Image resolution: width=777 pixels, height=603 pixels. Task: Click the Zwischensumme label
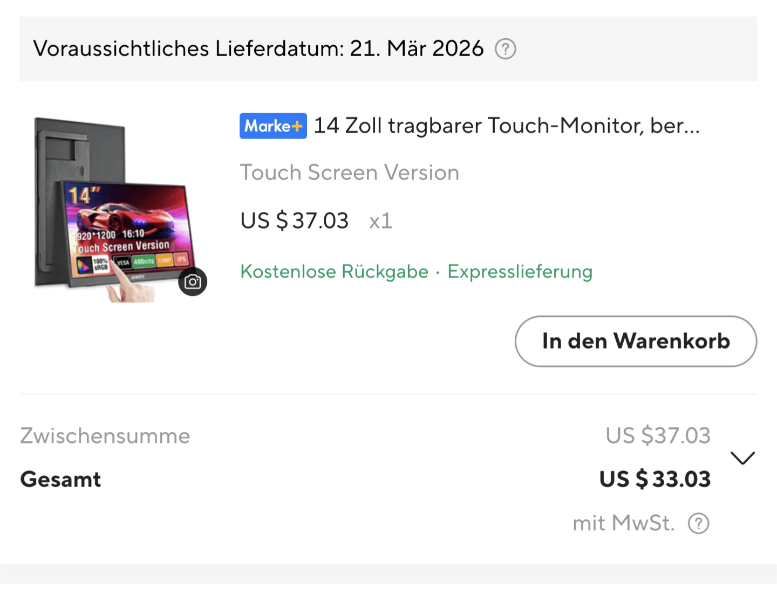tap(105, 436)
